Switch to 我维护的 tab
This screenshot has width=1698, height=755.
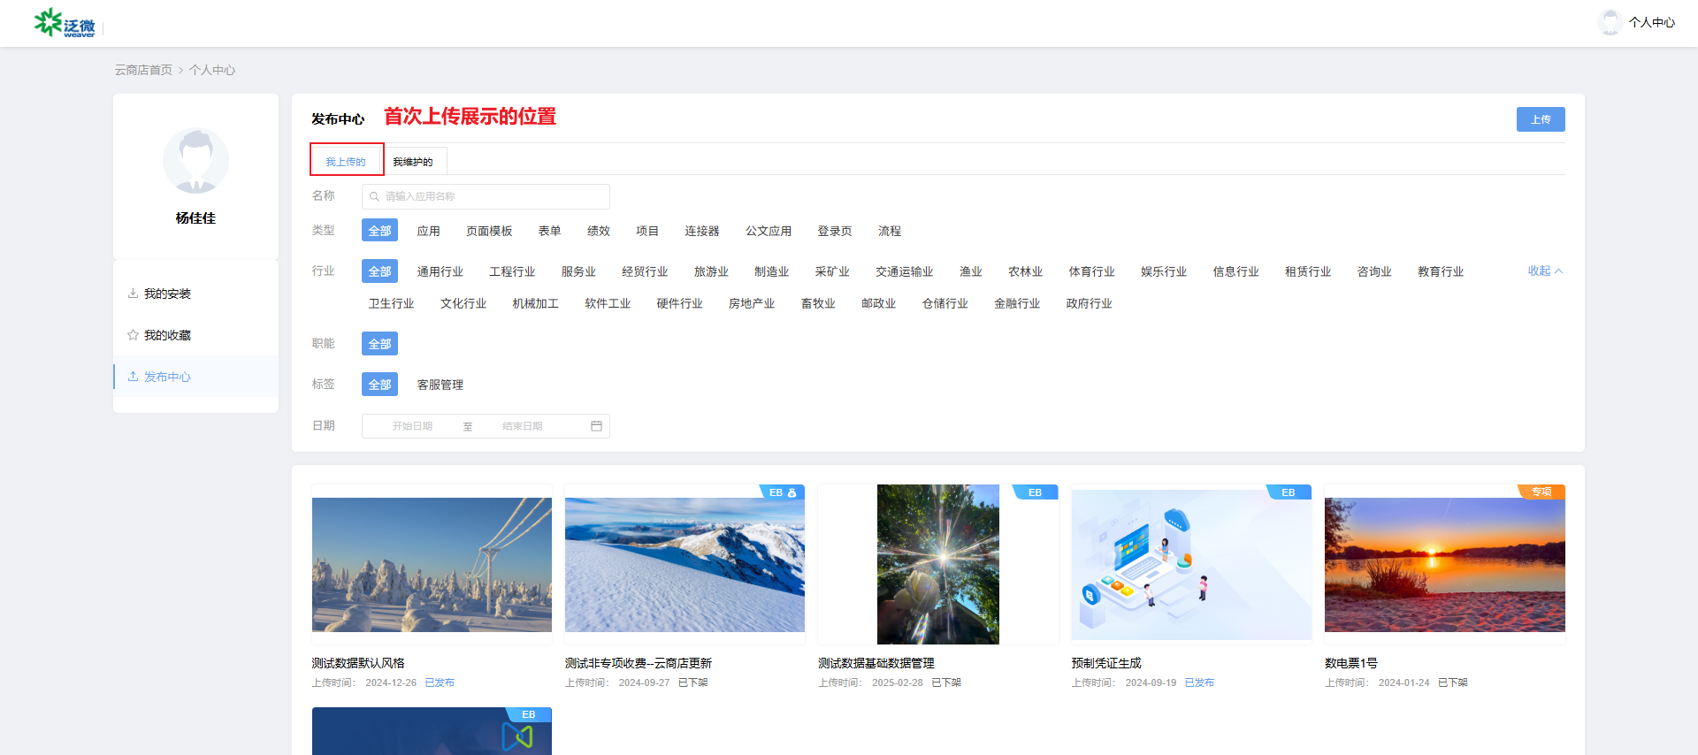tap(413, 162)
